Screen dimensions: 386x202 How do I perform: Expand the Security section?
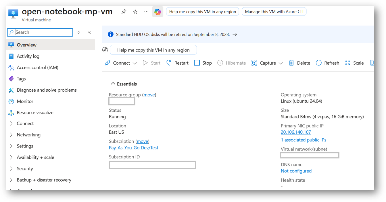pyautogui.click(x=11, y=169)
